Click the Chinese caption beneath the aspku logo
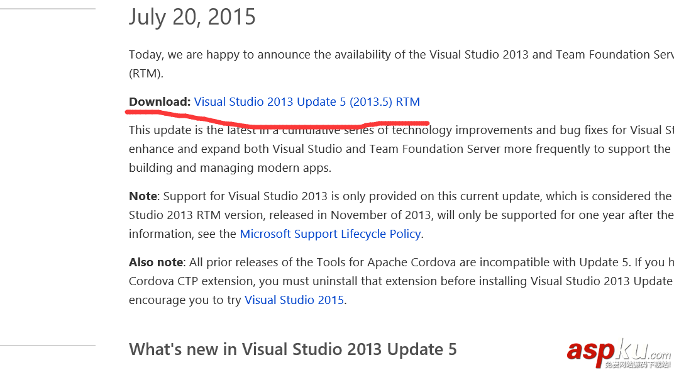The width and height of the screenshot is (674, 372). [638, 364]
